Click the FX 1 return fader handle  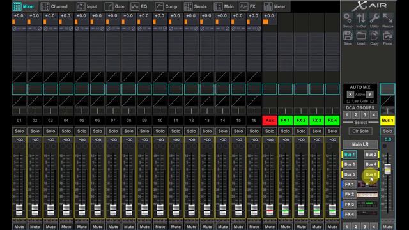286,210
